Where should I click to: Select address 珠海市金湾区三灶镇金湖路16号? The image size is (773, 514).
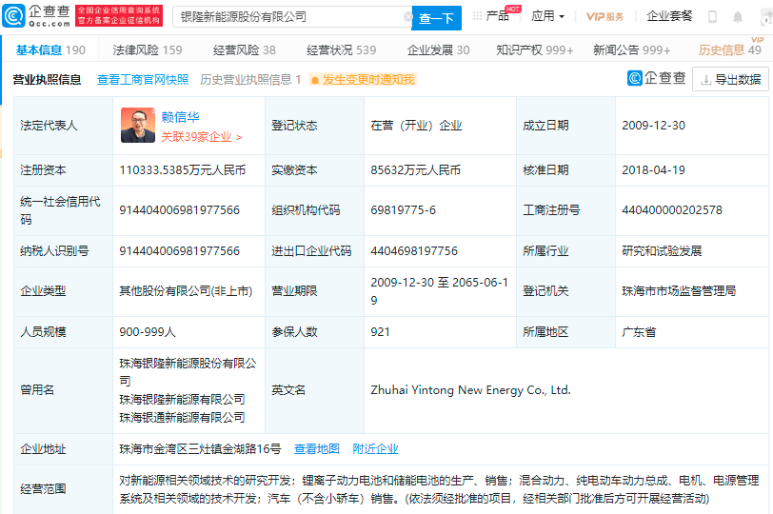tap(200, 449)
